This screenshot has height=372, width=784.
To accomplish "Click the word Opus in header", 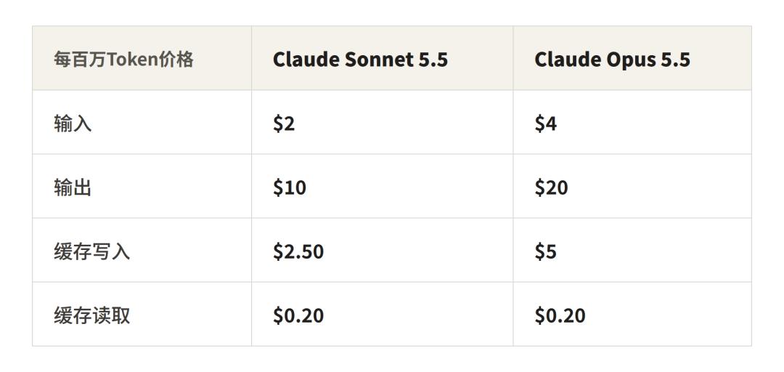I will (x=631, y=60).
